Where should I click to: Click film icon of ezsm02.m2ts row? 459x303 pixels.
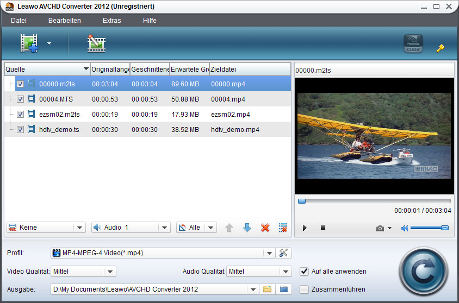tap(32, 114)
